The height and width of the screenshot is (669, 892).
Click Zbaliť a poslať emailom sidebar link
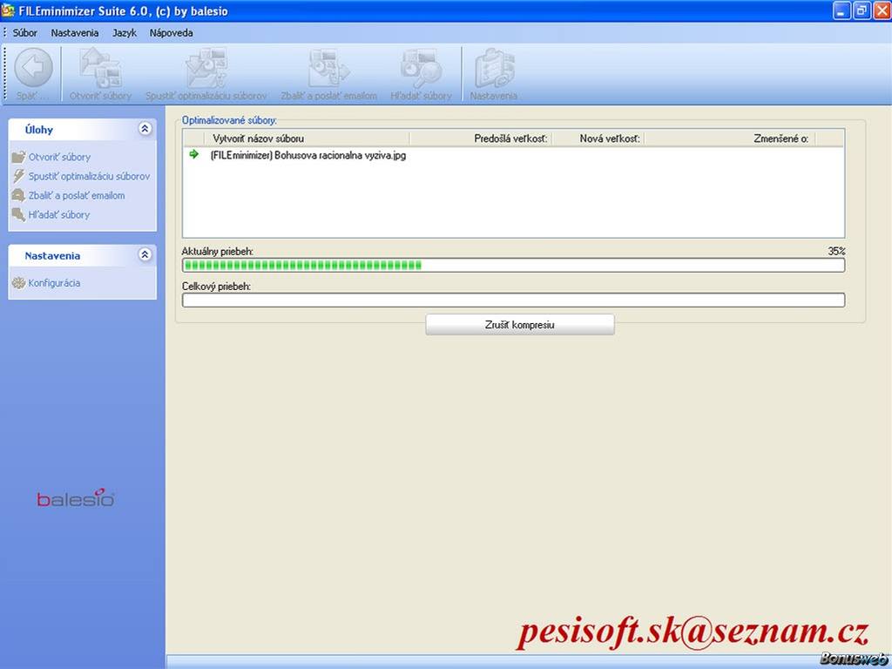77,196
